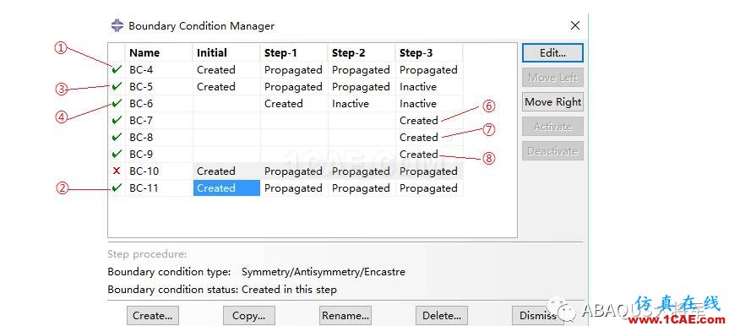The width and height of the screenshot is (729, 326).
Task: Click the Edit... button
Action: 552,53
